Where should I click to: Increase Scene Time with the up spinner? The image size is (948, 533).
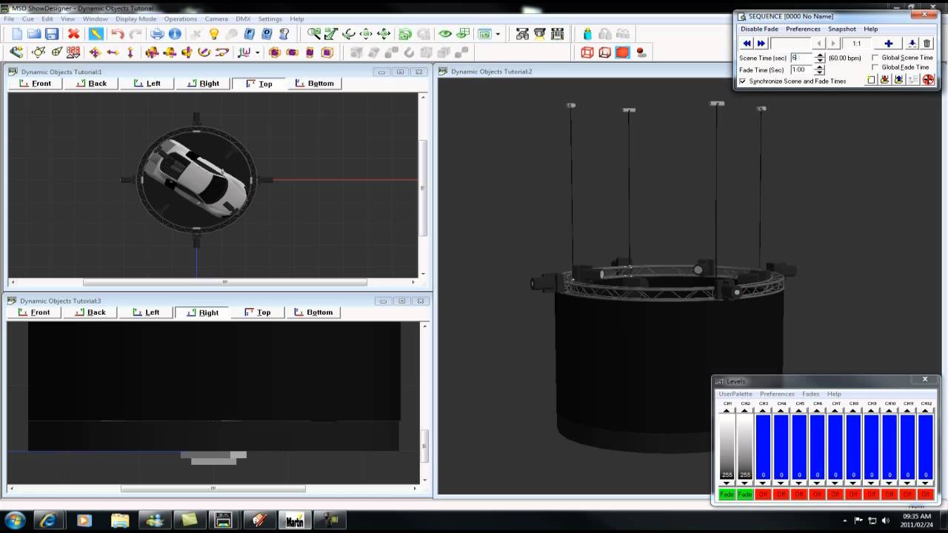pos(819,55)
